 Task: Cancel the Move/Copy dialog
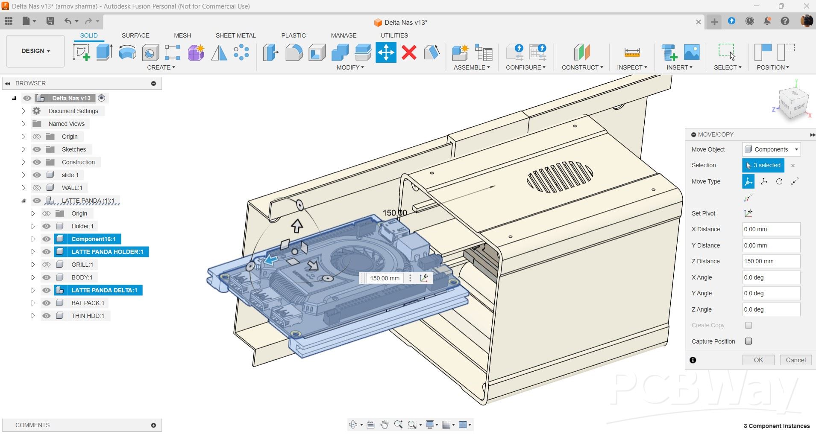795,360
